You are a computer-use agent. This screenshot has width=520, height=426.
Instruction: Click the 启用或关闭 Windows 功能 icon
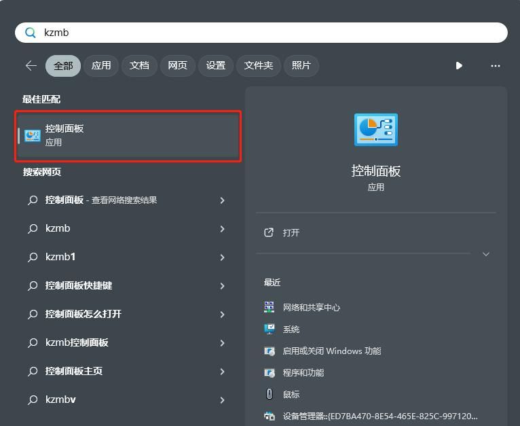pos(270,351)
